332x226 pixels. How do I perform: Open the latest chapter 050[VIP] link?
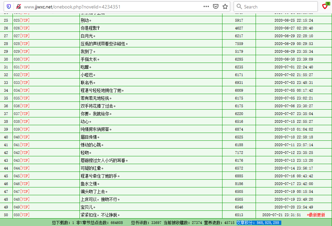point(22,215)
